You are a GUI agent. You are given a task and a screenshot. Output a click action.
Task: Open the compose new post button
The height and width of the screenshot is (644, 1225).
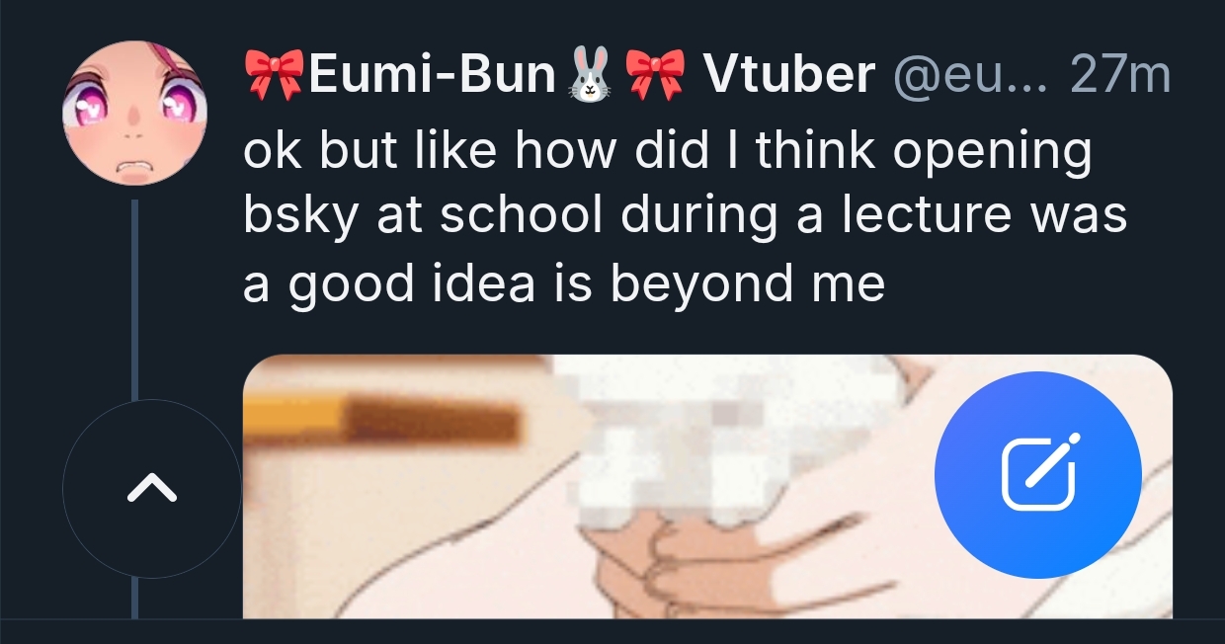click(1038, 475)
